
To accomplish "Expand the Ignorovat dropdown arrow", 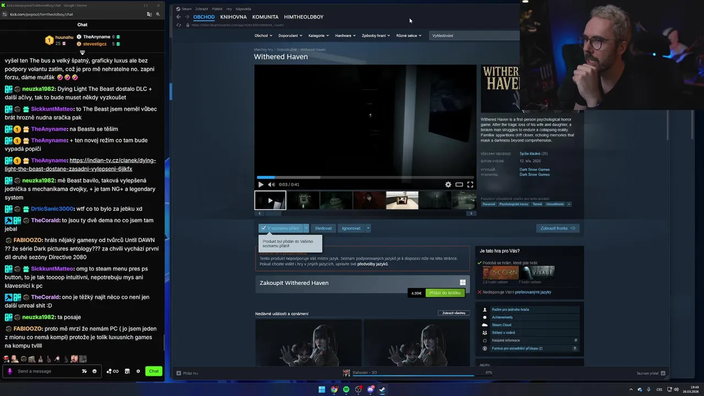I will 368,228.
